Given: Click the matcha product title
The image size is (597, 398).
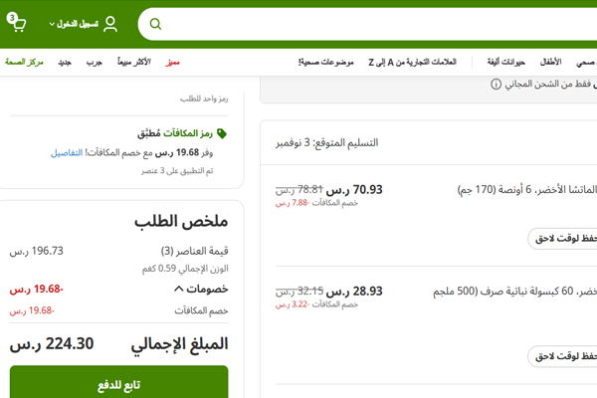Looking at the screenshot, I should click(x=527, y=190).
